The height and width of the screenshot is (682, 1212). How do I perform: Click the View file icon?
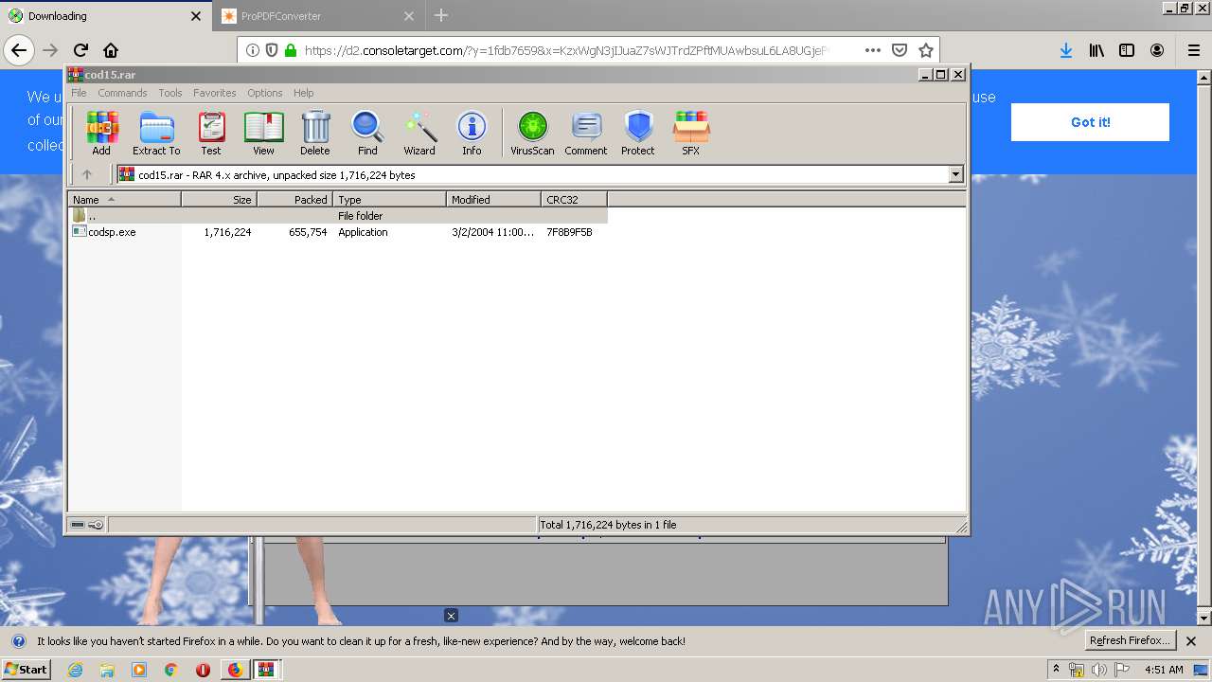[263, 133]
